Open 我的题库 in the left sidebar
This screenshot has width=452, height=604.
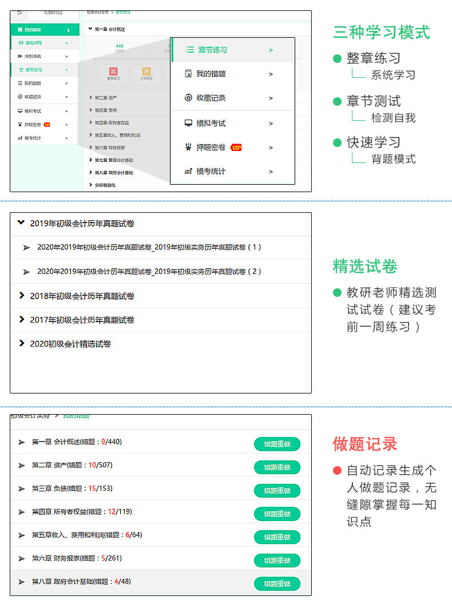45,30
